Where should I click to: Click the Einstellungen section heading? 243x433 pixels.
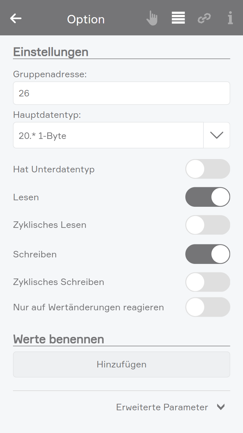point(51,52)
